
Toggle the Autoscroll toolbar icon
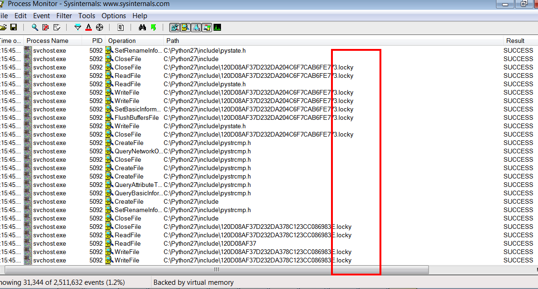pyautogui.click(x=46, y=28)
